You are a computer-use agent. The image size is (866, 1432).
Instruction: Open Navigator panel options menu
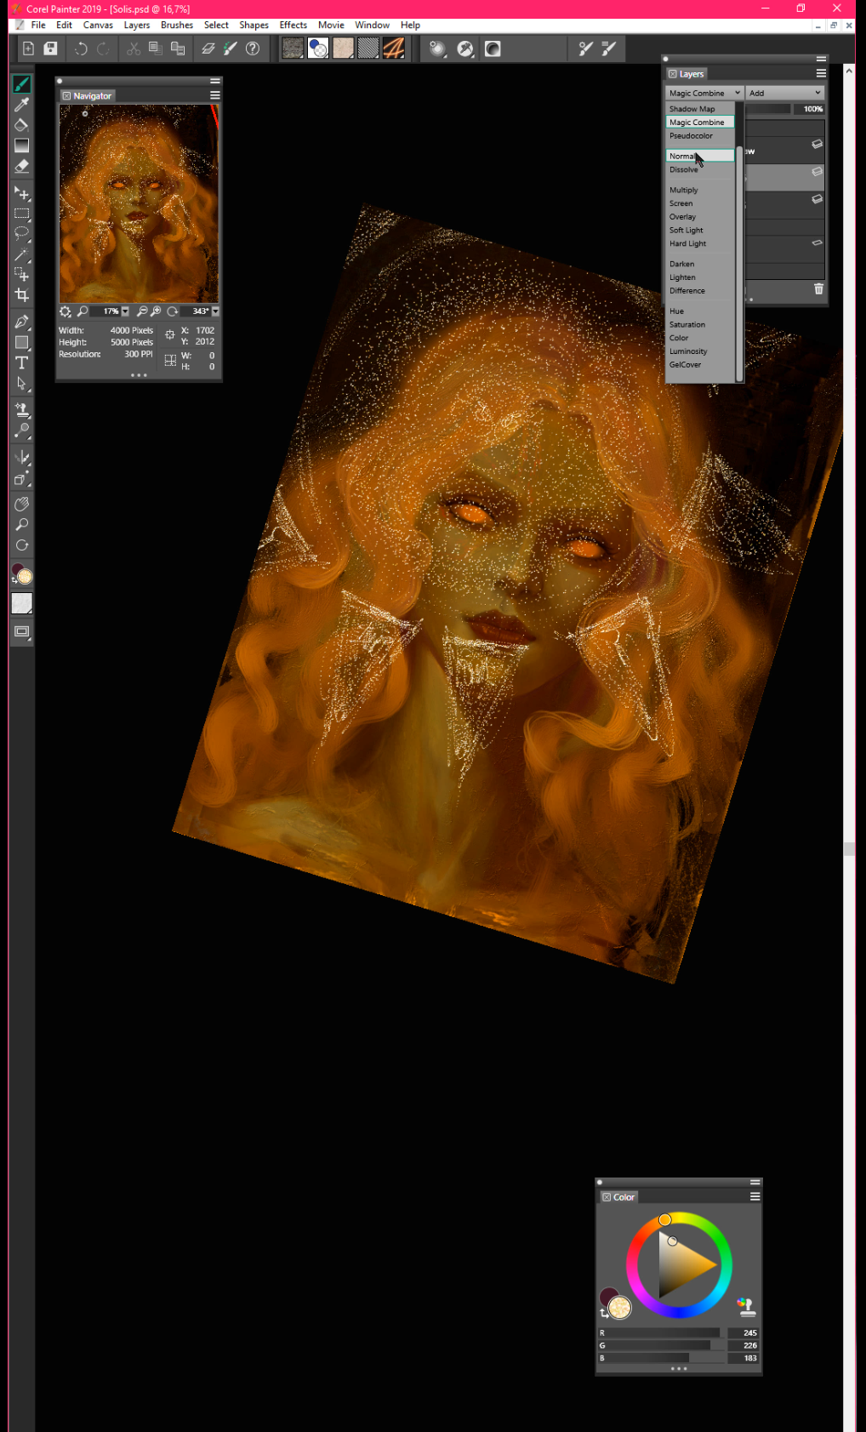(215, 95)
